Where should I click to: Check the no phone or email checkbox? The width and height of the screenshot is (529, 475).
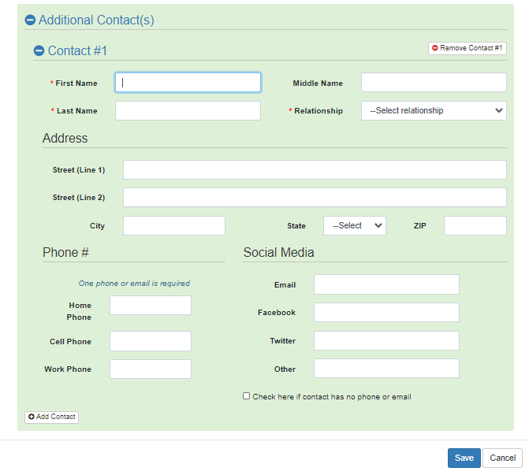click(x=247, y=396)
